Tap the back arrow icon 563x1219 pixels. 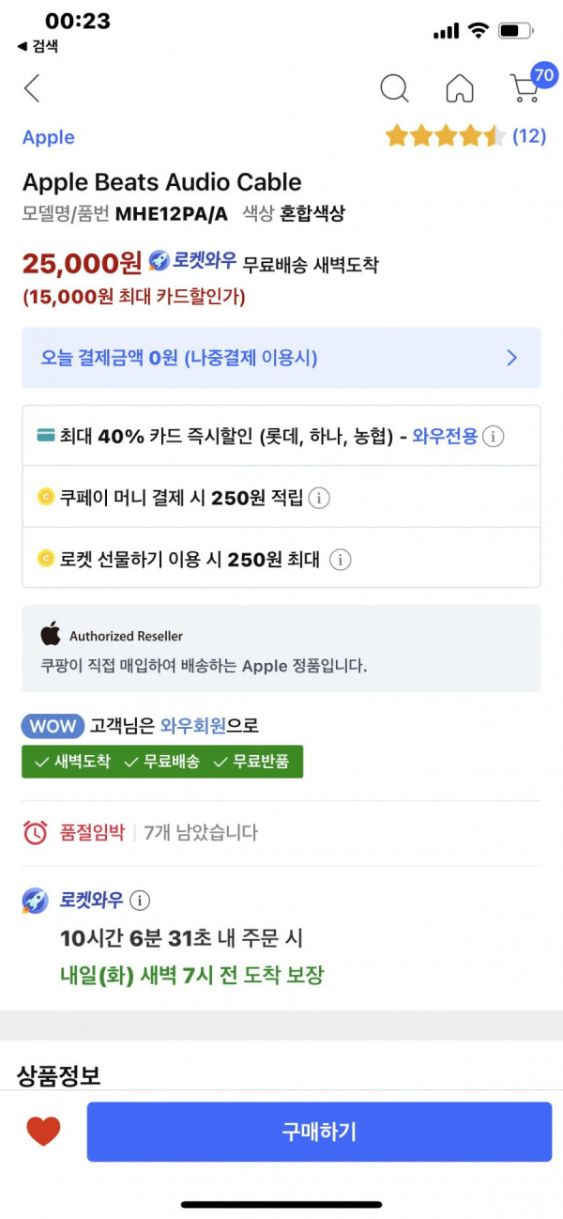click(32, 88)
